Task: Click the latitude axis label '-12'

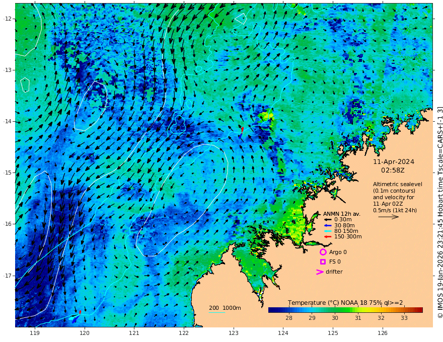Action: (8, 19)
